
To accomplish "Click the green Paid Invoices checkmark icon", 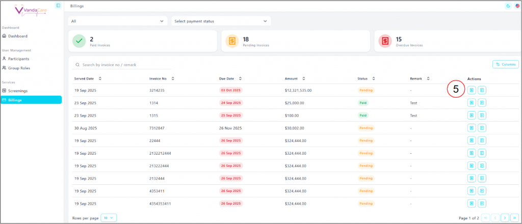I will click(79, 41).
